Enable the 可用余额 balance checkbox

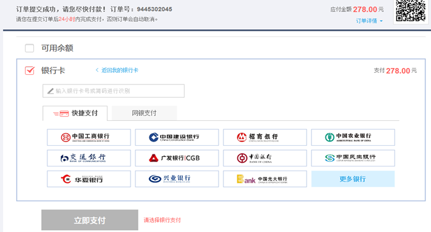point(29,48)
